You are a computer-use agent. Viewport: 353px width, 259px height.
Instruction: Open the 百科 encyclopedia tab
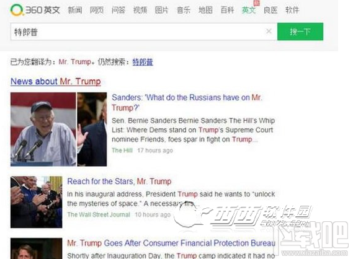tap(227, 10)
